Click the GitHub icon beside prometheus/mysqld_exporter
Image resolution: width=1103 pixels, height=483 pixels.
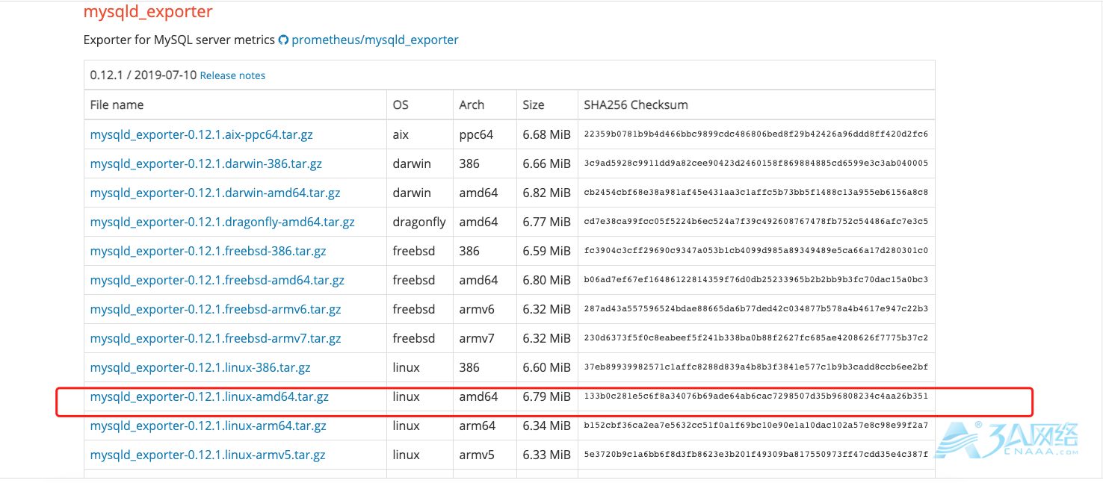point(283,40)
